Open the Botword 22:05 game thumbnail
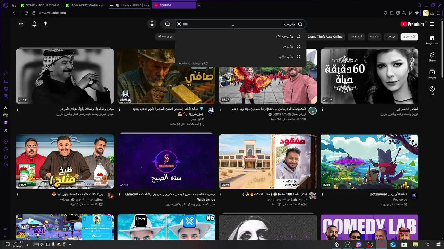444x249 pixels. (369, 162)
